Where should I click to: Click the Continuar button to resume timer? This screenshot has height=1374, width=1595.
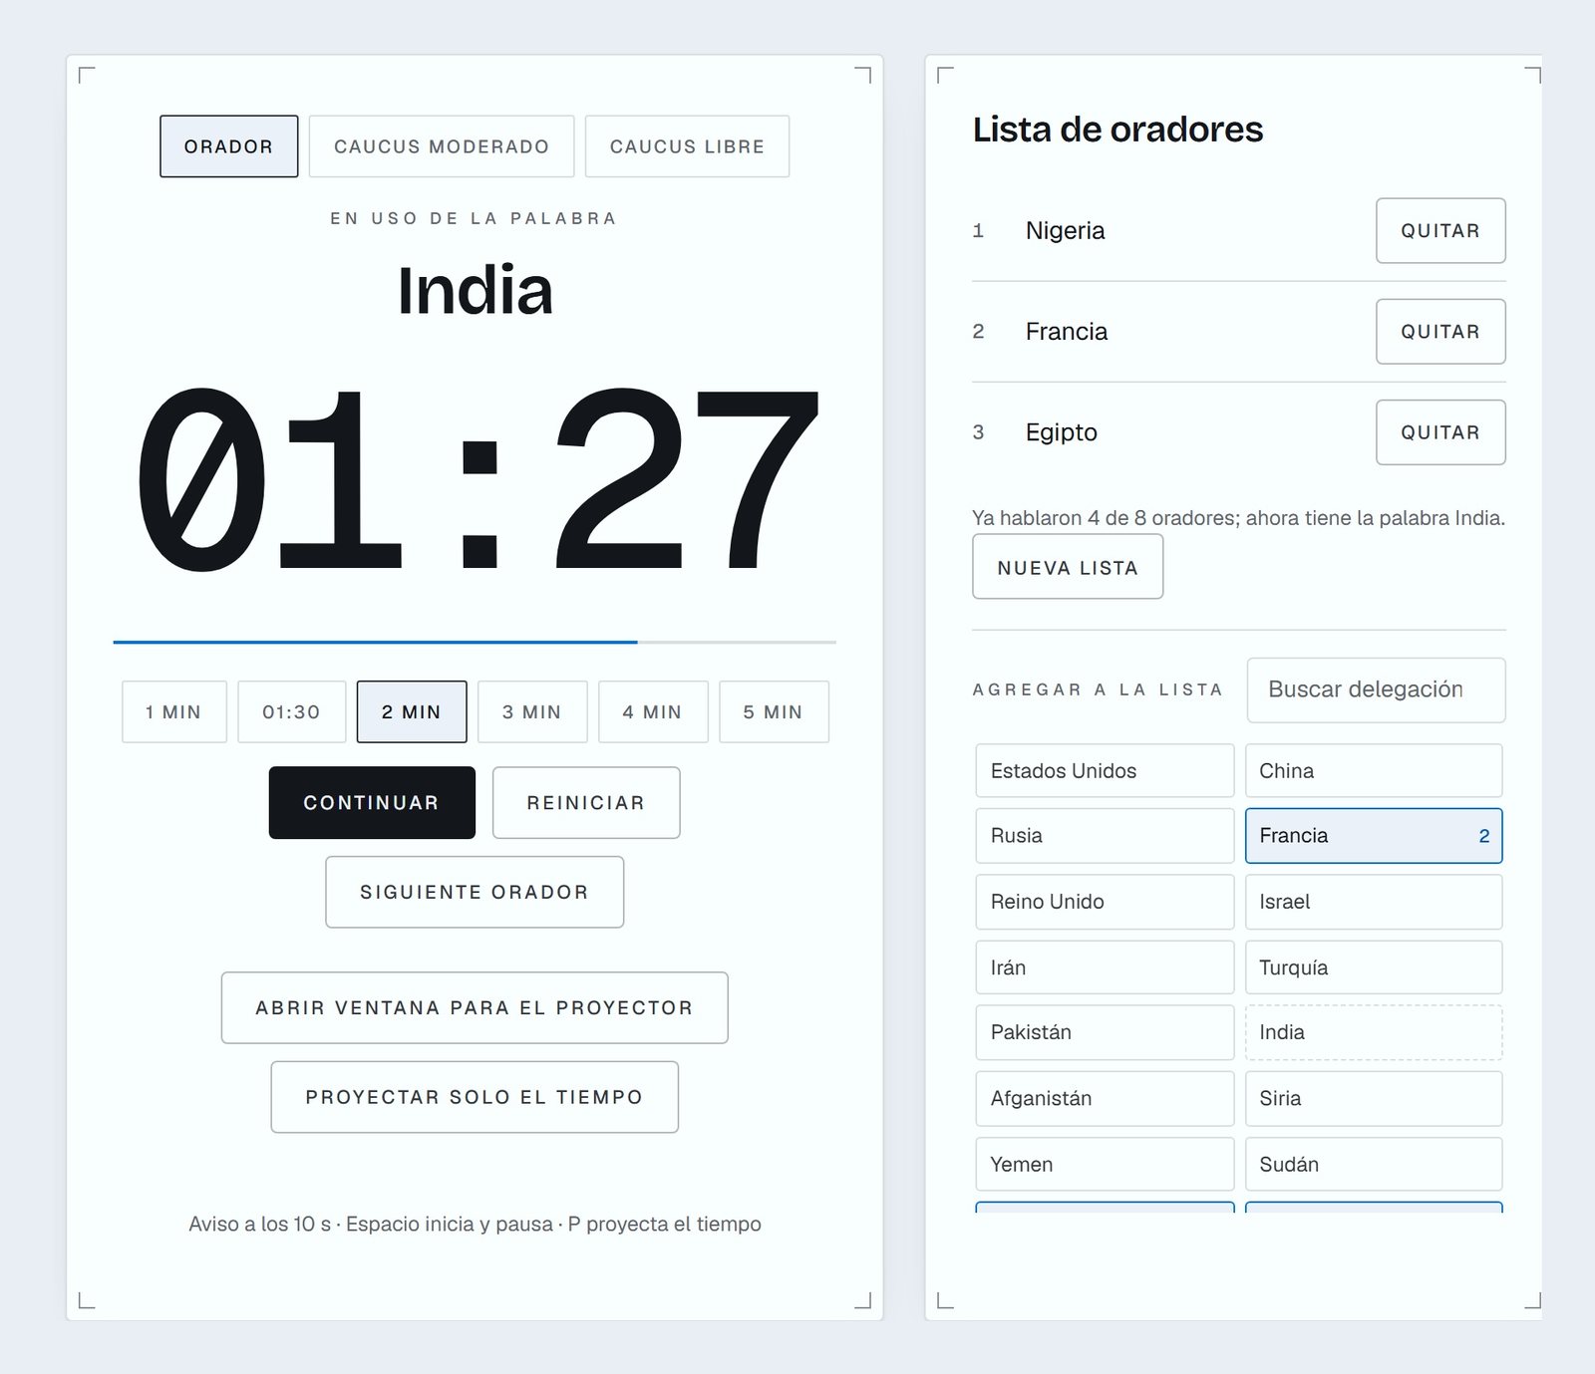372,802
